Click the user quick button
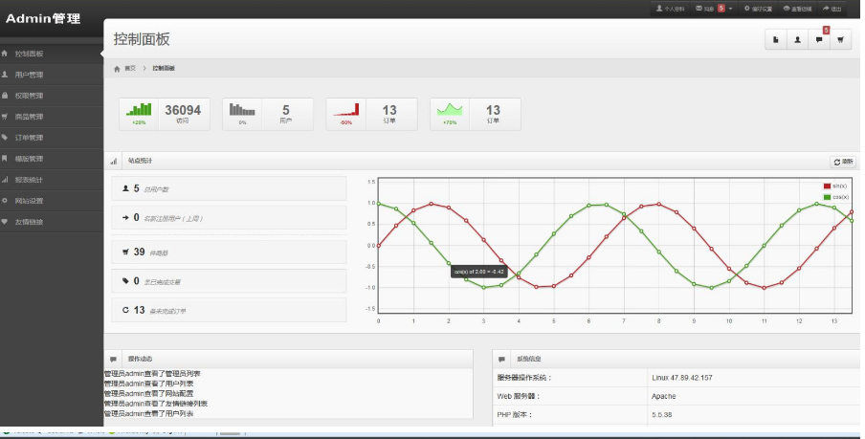The width and height of the screenshot is (865, 439). [x=797, y=40]
